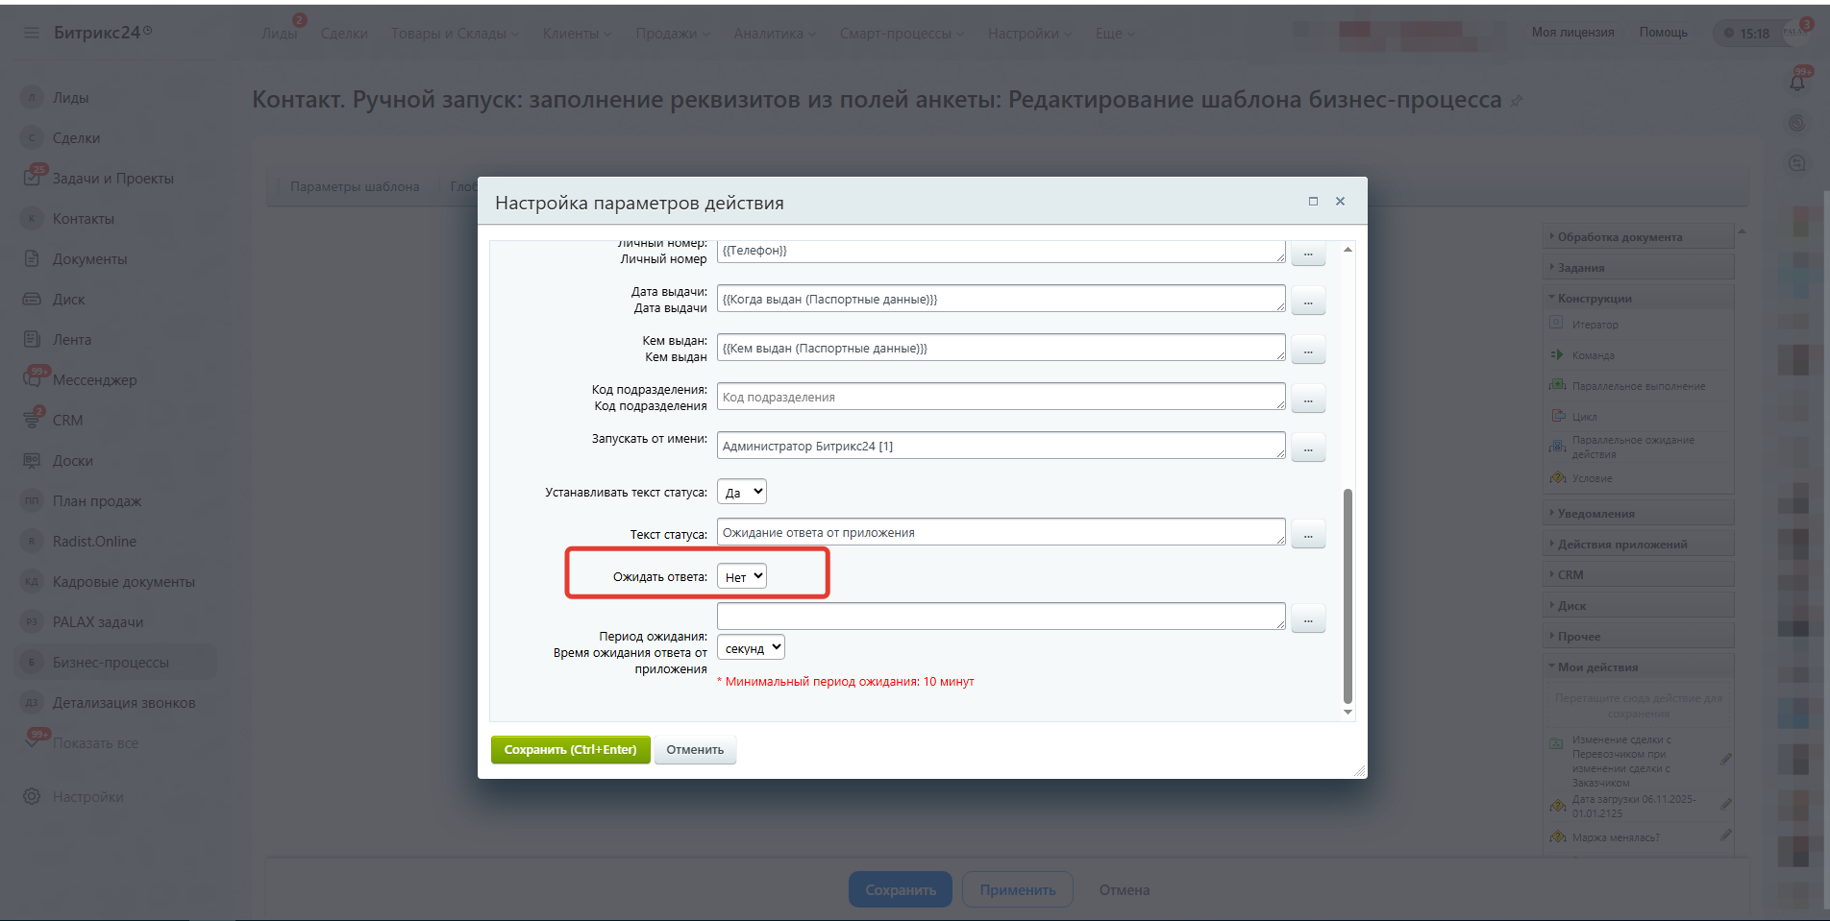Click the Настройки gear icon in sidebar
1830x921 pixels.
32,796
